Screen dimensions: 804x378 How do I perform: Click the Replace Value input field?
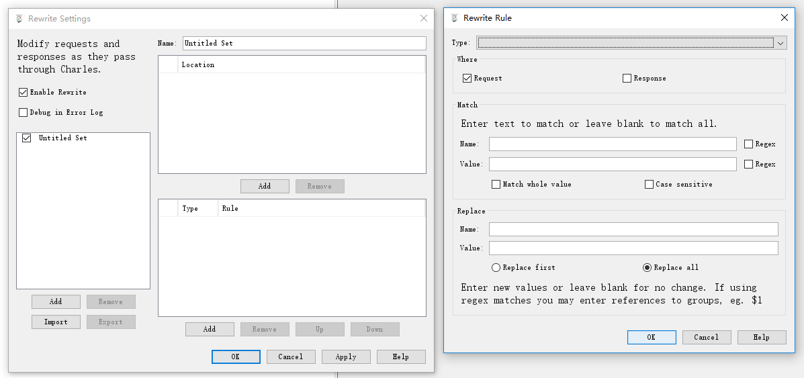(x=633, y=248)
